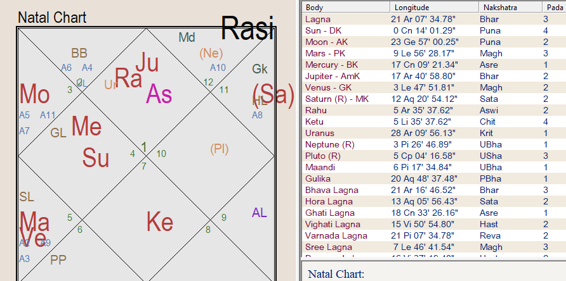Click the Pada column header
The width and height of the screenshot is (566, 281).
pyautogui.click(x=554, y=7)
